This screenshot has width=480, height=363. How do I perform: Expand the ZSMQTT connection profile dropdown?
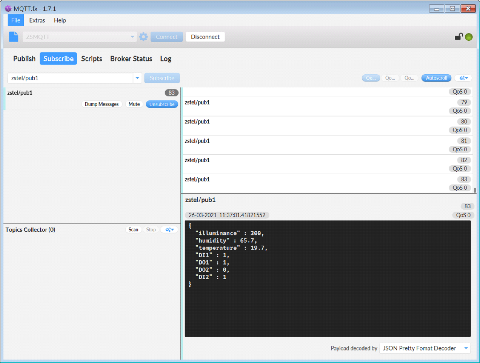pos(132,37)
